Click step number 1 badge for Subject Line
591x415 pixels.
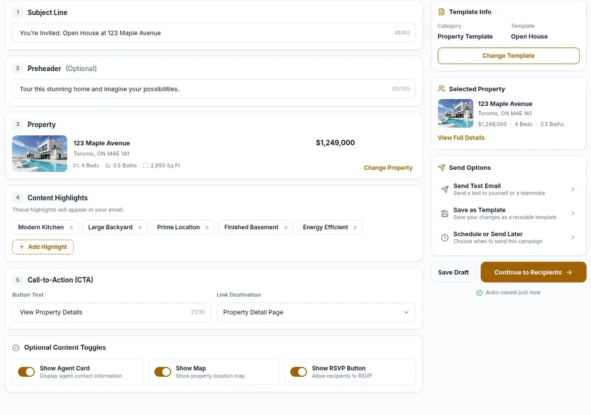tap(18, 12)
